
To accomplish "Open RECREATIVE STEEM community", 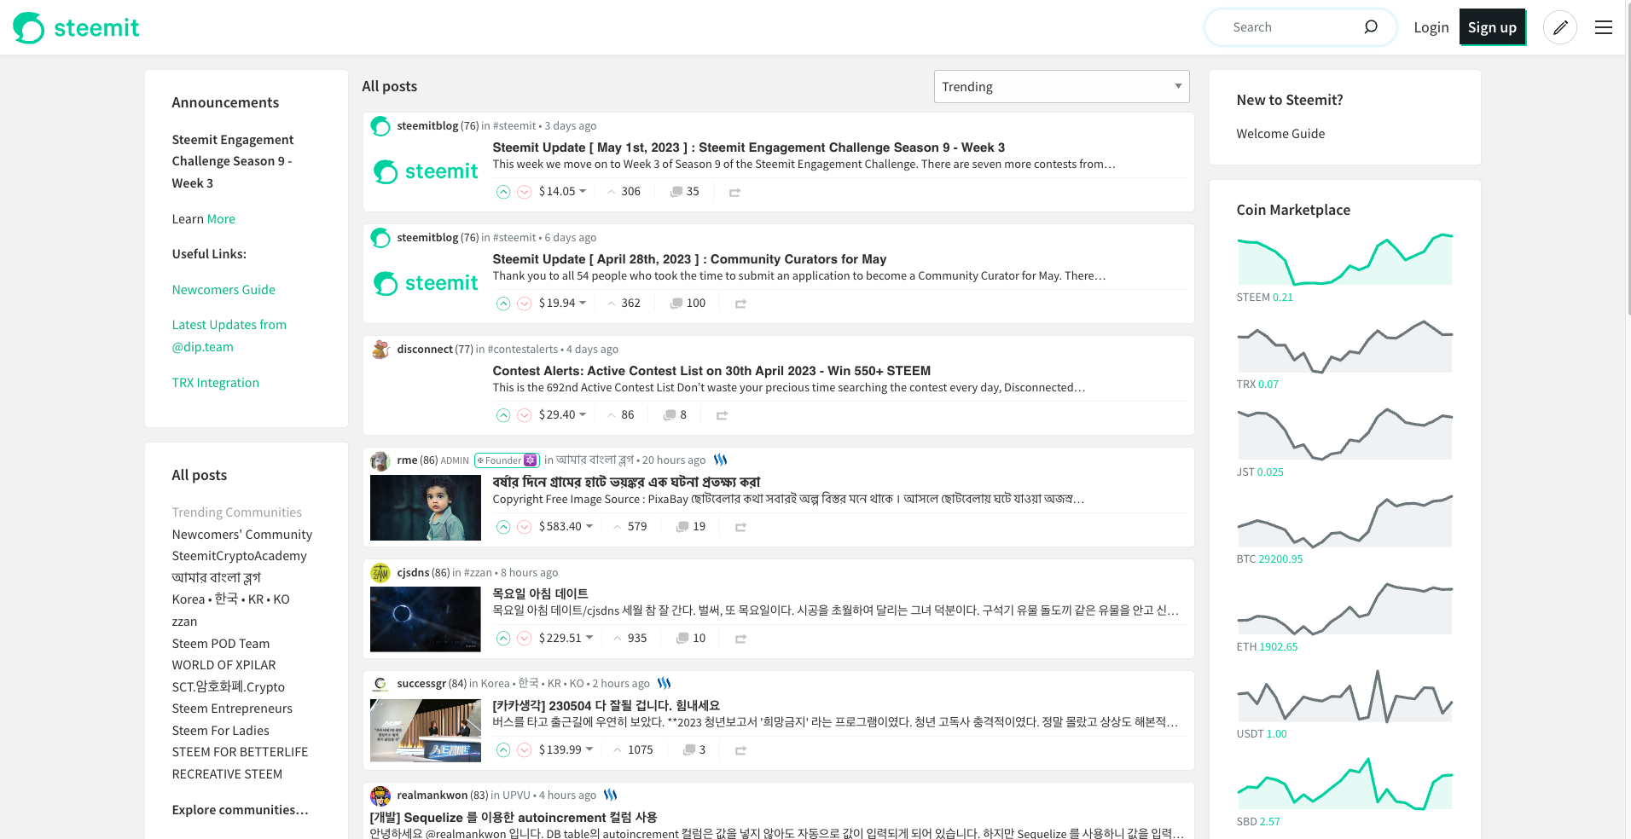I will pyautogui.click(x=228, y=774).
